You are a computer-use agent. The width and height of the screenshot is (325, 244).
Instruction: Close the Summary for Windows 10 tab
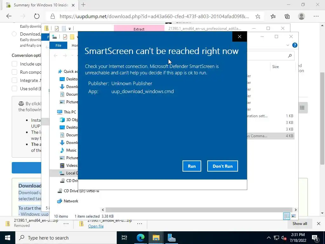(x=73, y=5)
